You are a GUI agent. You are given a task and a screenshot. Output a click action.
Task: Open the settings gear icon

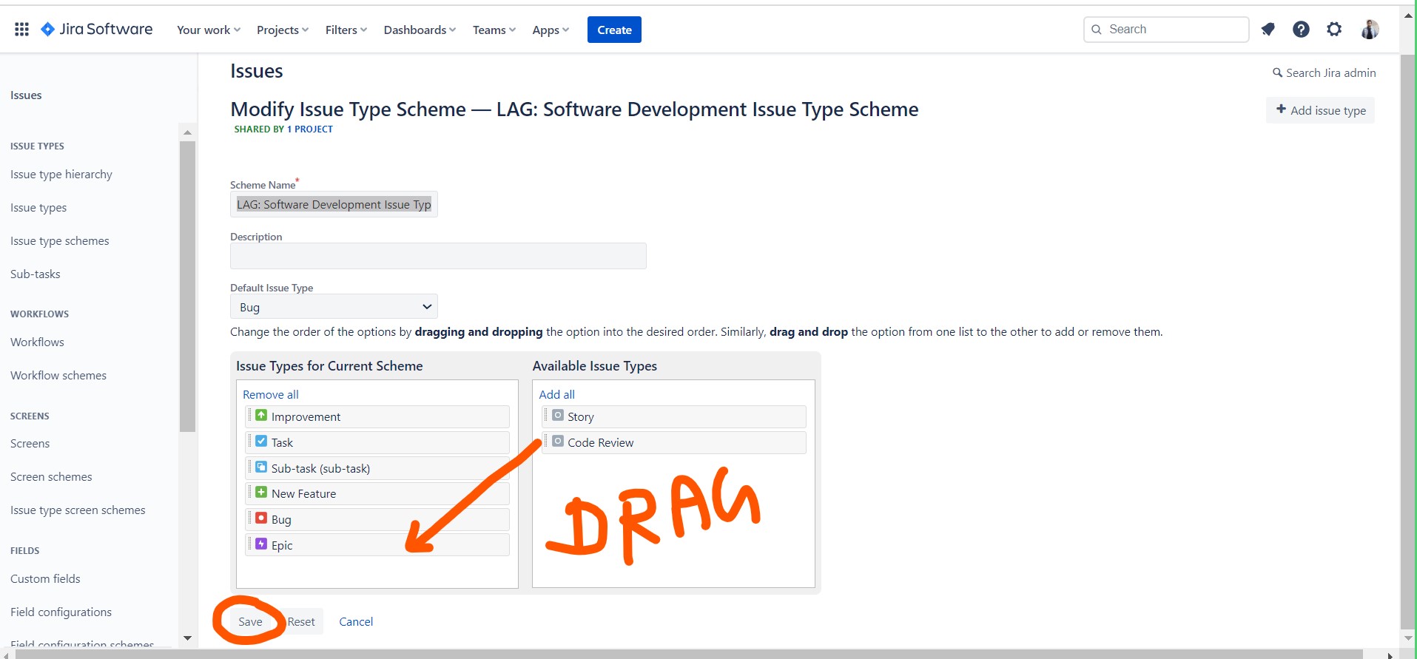pos(1333,30)
